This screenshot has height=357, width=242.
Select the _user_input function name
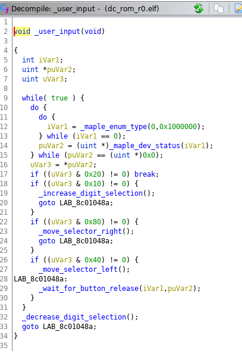(57, 32)
